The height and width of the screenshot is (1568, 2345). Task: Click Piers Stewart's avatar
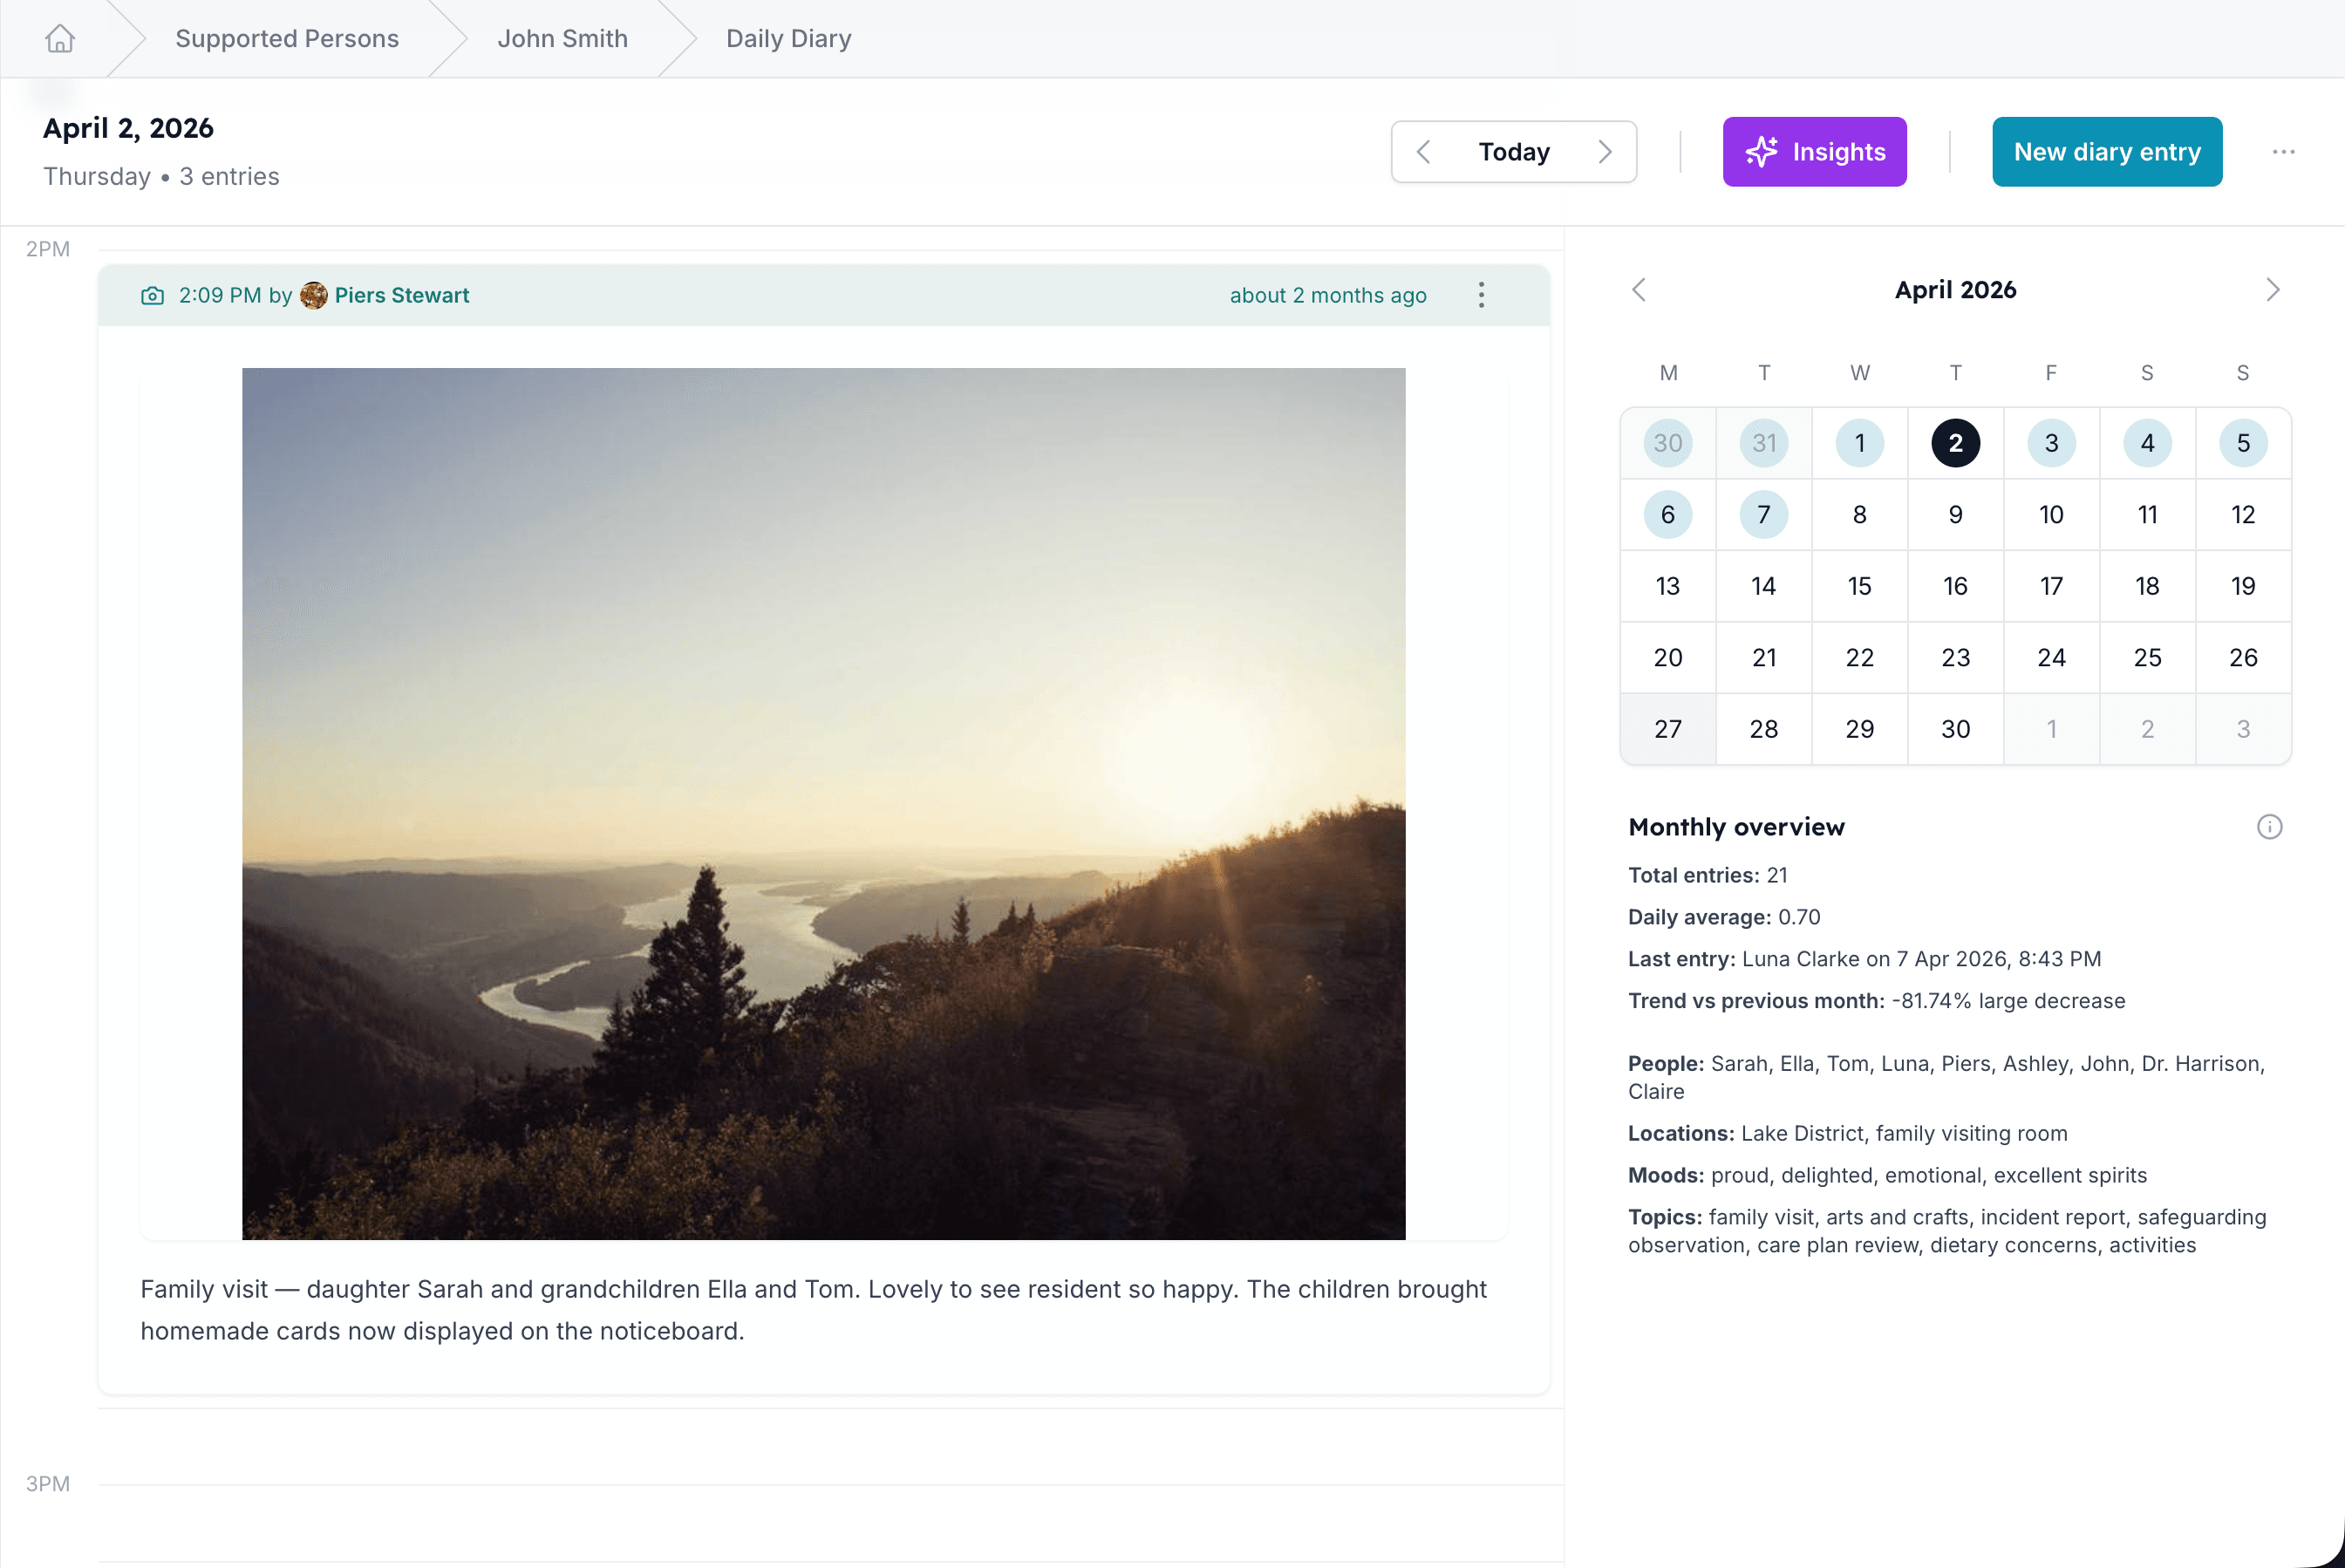314,295
